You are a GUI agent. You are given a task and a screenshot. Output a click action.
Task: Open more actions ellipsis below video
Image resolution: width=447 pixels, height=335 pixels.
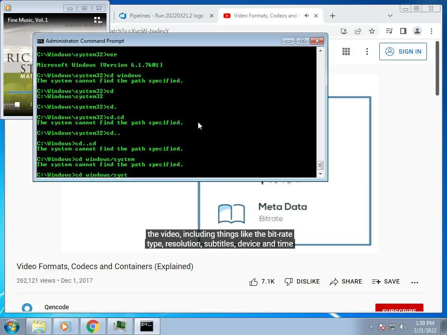pos(415,282)
